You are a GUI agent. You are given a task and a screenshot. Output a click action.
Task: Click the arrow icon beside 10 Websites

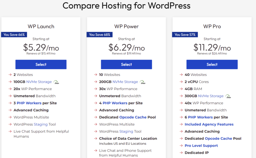96,75
